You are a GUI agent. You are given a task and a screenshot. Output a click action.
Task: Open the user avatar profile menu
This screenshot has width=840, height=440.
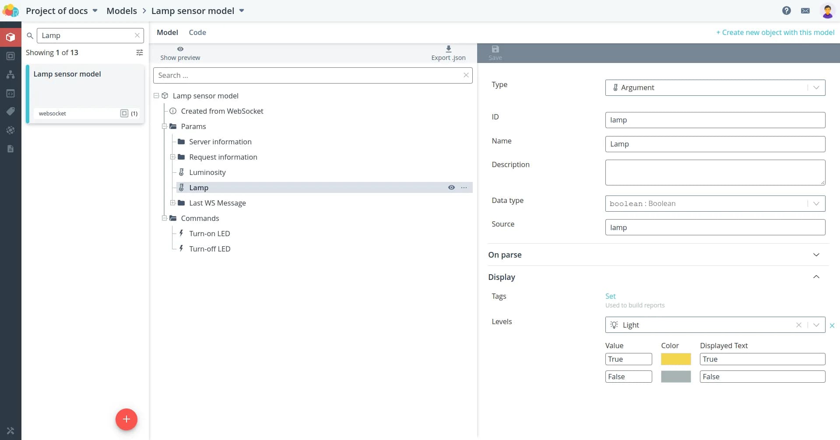(827, 10)
